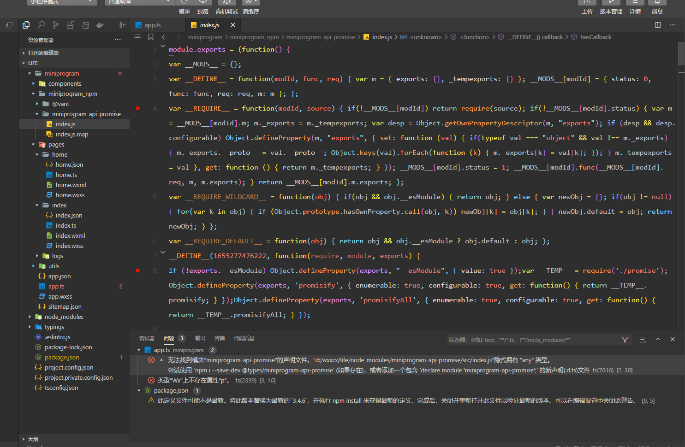Screen dimensions: 685x447
Task: Open editor more actions ellipsis menu
Action: 673,25
